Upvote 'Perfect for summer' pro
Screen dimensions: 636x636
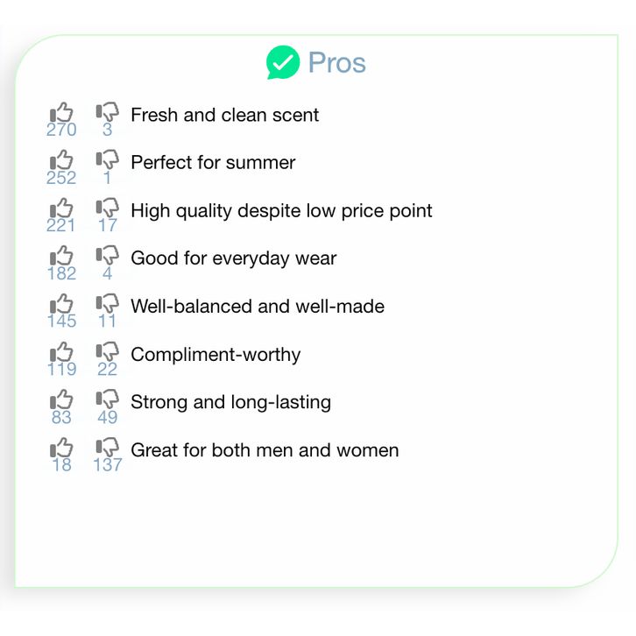pos(61,161)
